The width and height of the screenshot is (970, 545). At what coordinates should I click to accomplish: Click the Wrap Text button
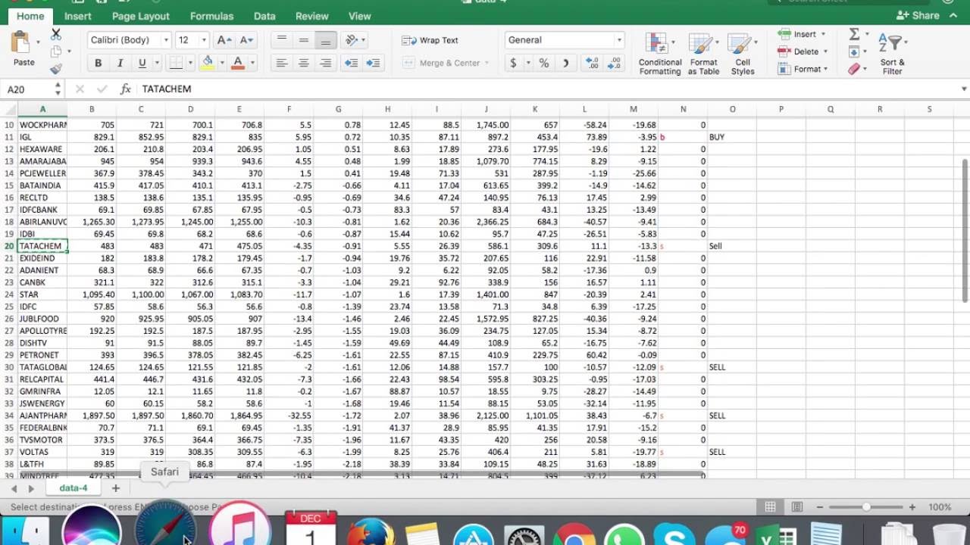[430, 40]
